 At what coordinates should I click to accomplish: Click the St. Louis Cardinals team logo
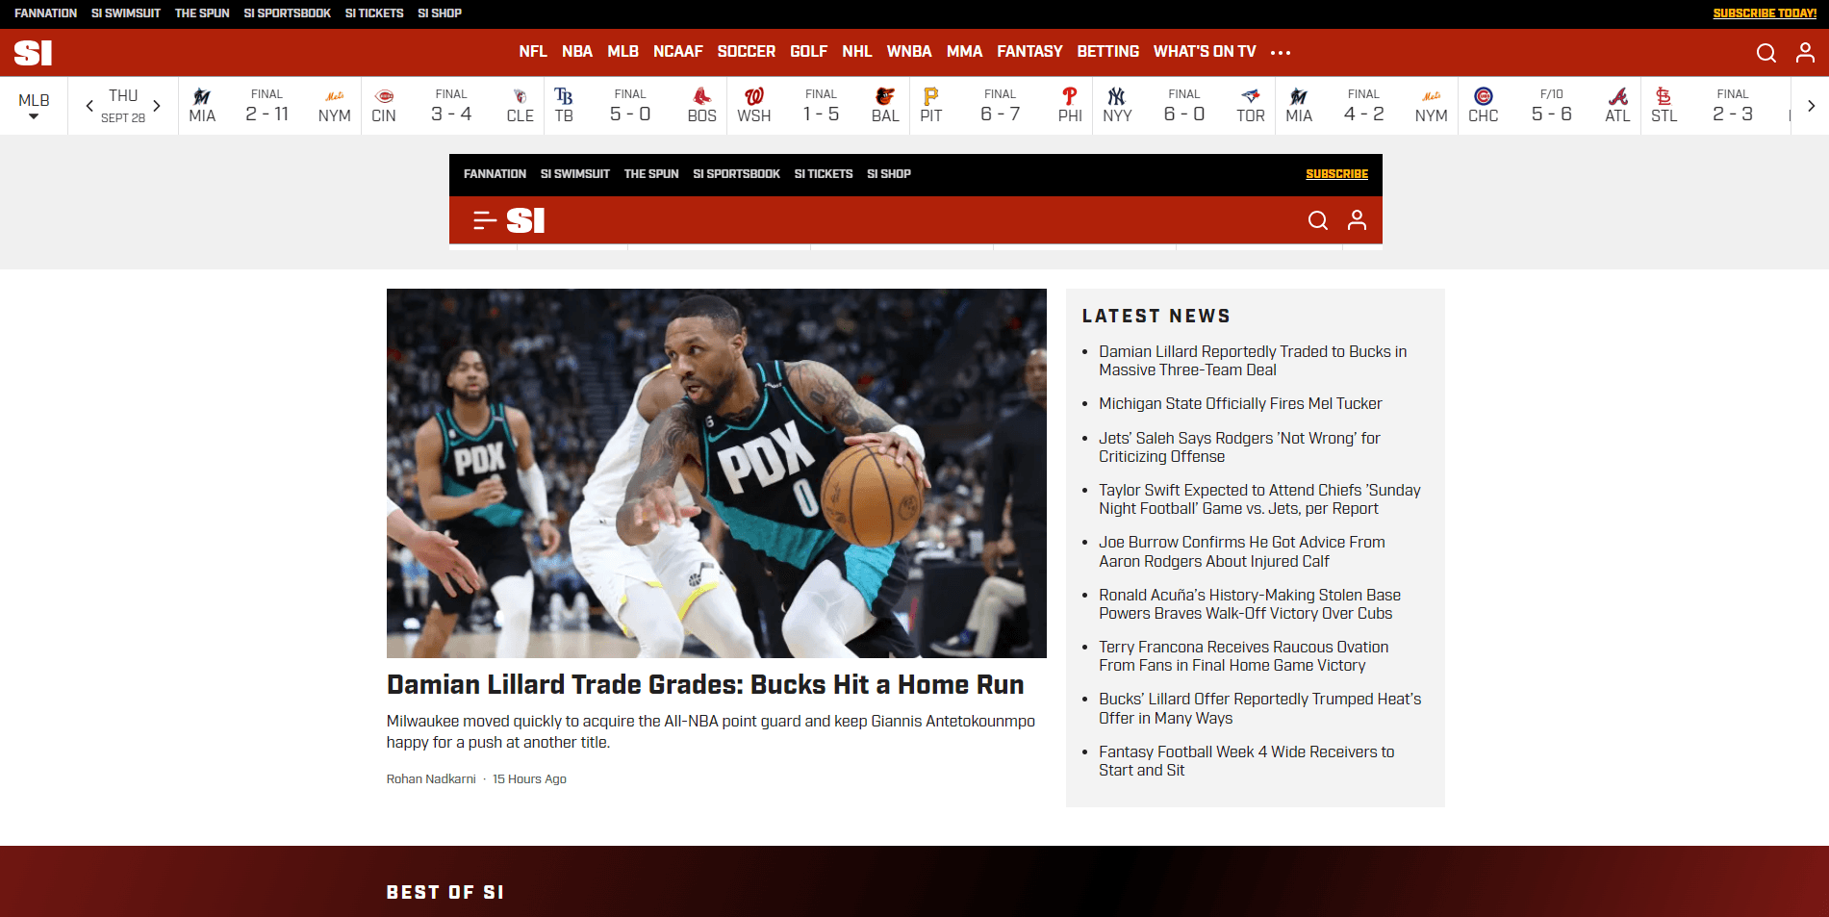click(1664, 96)
